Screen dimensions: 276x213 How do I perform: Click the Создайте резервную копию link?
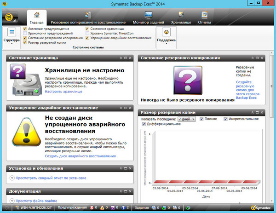coord(247,90)
